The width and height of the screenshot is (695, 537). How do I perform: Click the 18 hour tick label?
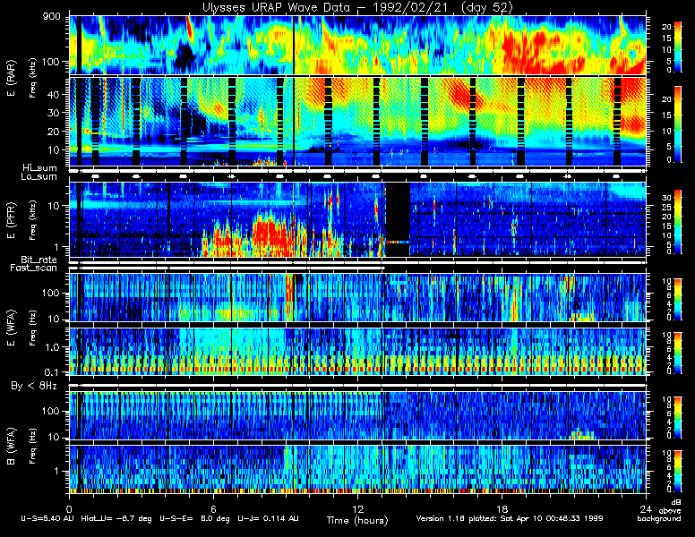[x=502, y=508]
